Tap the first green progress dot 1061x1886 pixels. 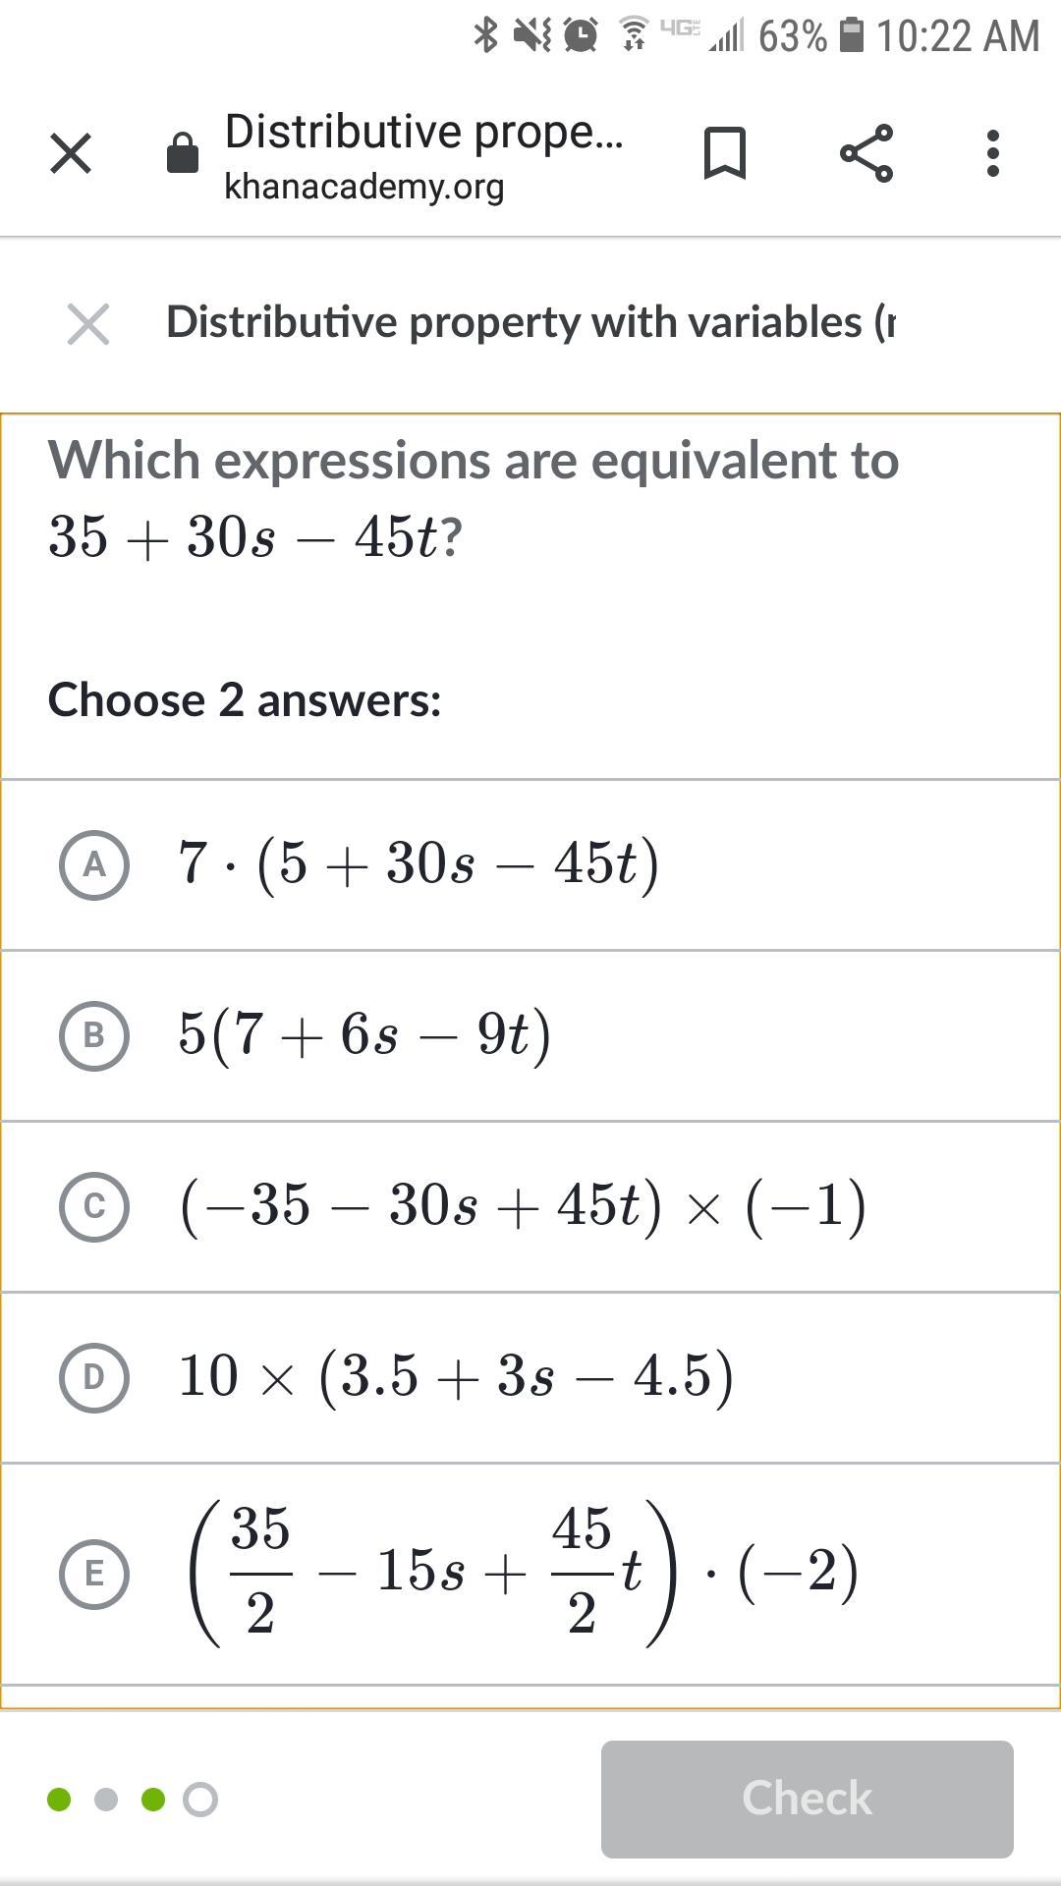[59, 1799]
